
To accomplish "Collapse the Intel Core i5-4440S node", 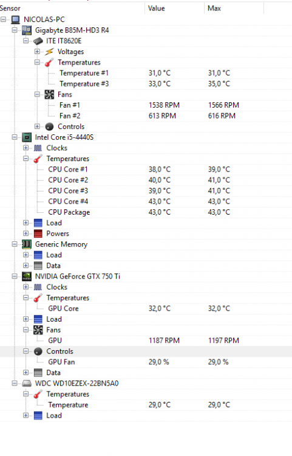I will [15, 137].
